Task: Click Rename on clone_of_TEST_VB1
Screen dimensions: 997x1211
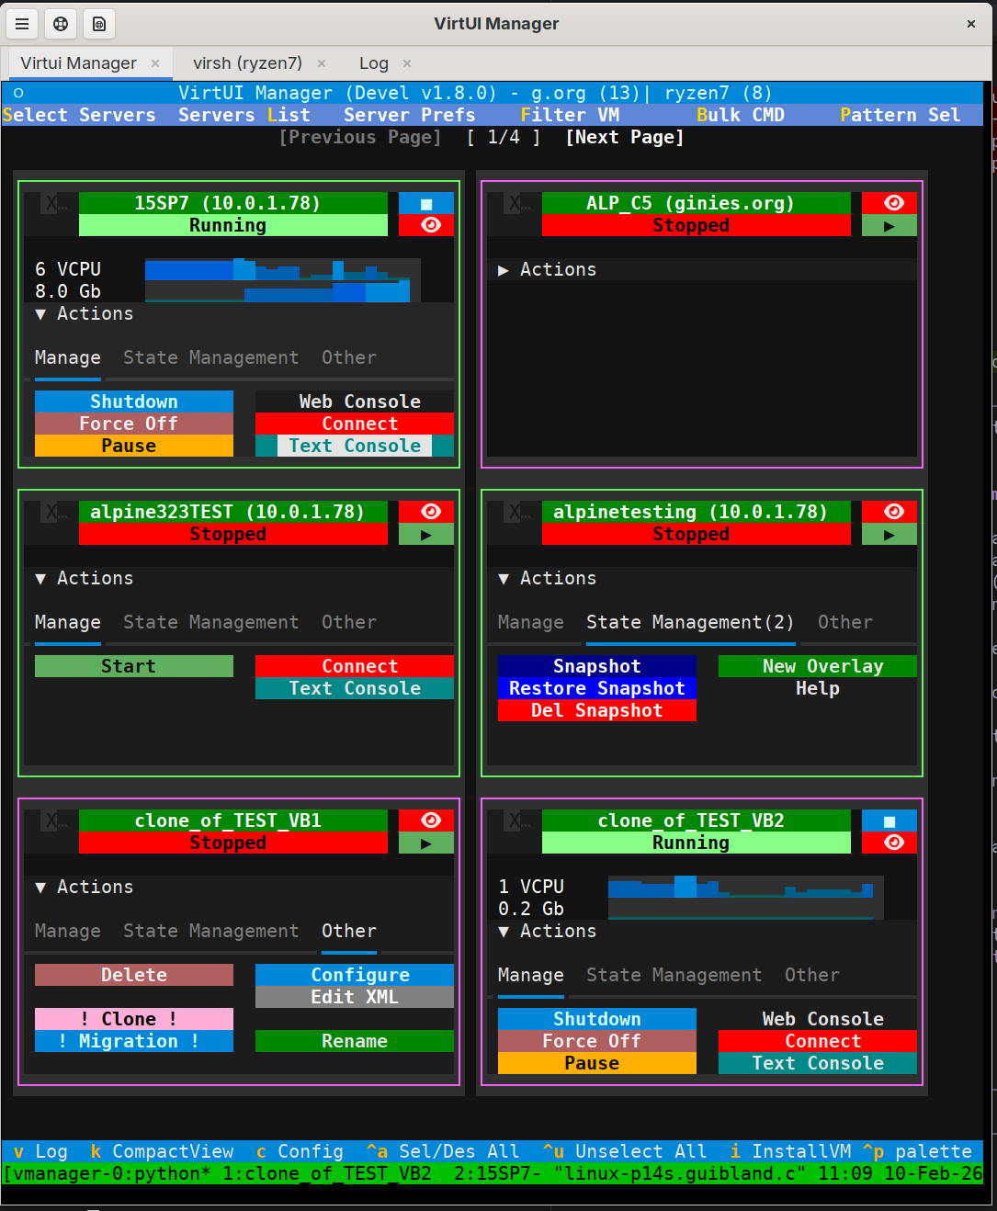Action: pos(354,1041)
